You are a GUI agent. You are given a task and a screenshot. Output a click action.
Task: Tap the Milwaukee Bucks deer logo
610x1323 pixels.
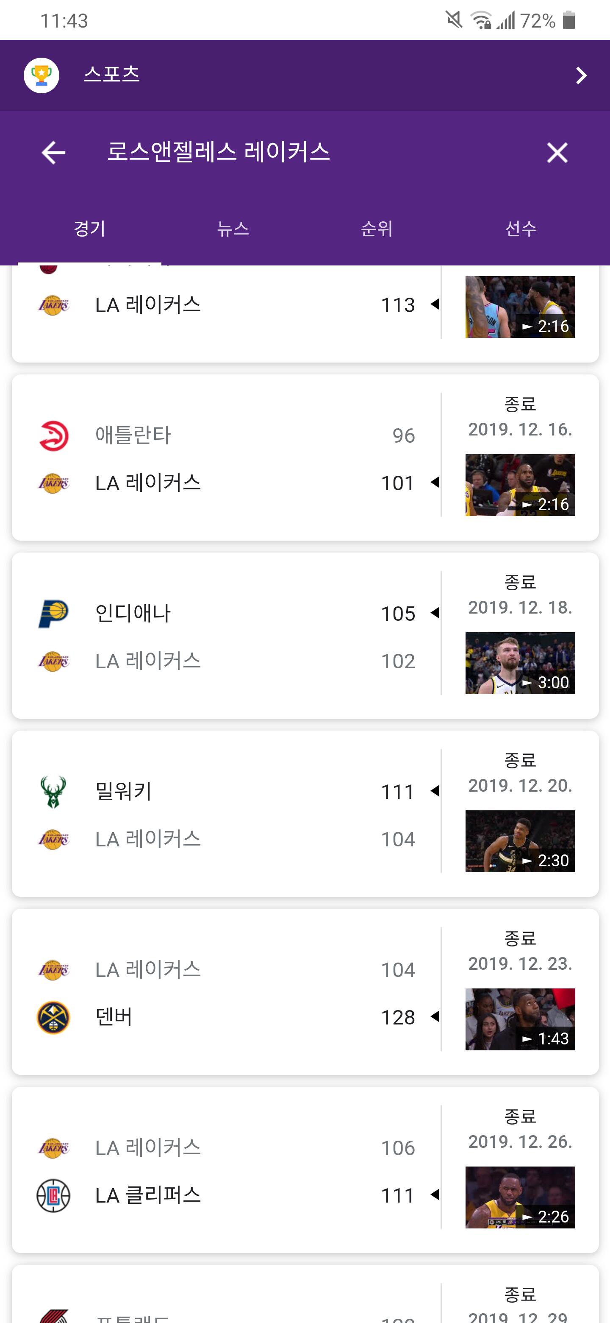pos(53,791)
